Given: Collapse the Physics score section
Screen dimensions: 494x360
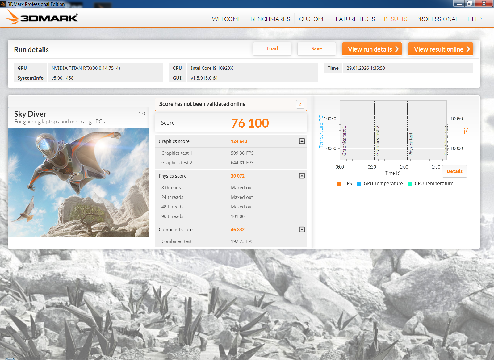Looking at the screenshot, I should point(302,176).
